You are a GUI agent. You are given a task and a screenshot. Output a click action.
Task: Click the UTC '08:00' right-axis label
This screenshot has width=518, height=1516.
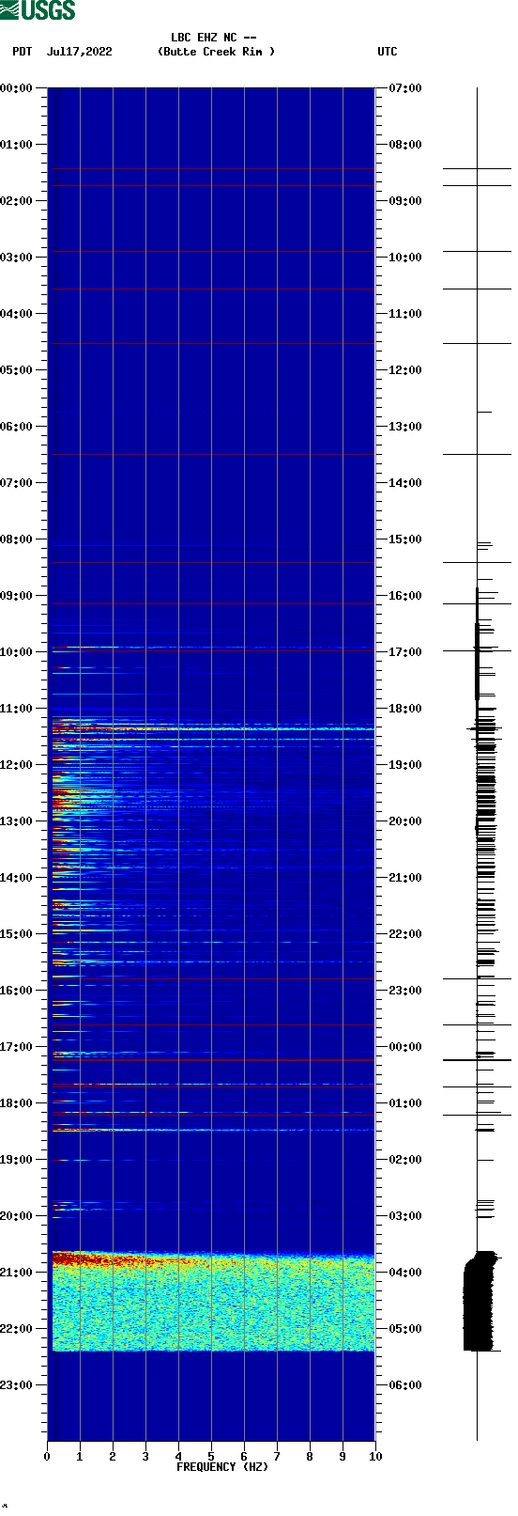[x=405, y=145]
